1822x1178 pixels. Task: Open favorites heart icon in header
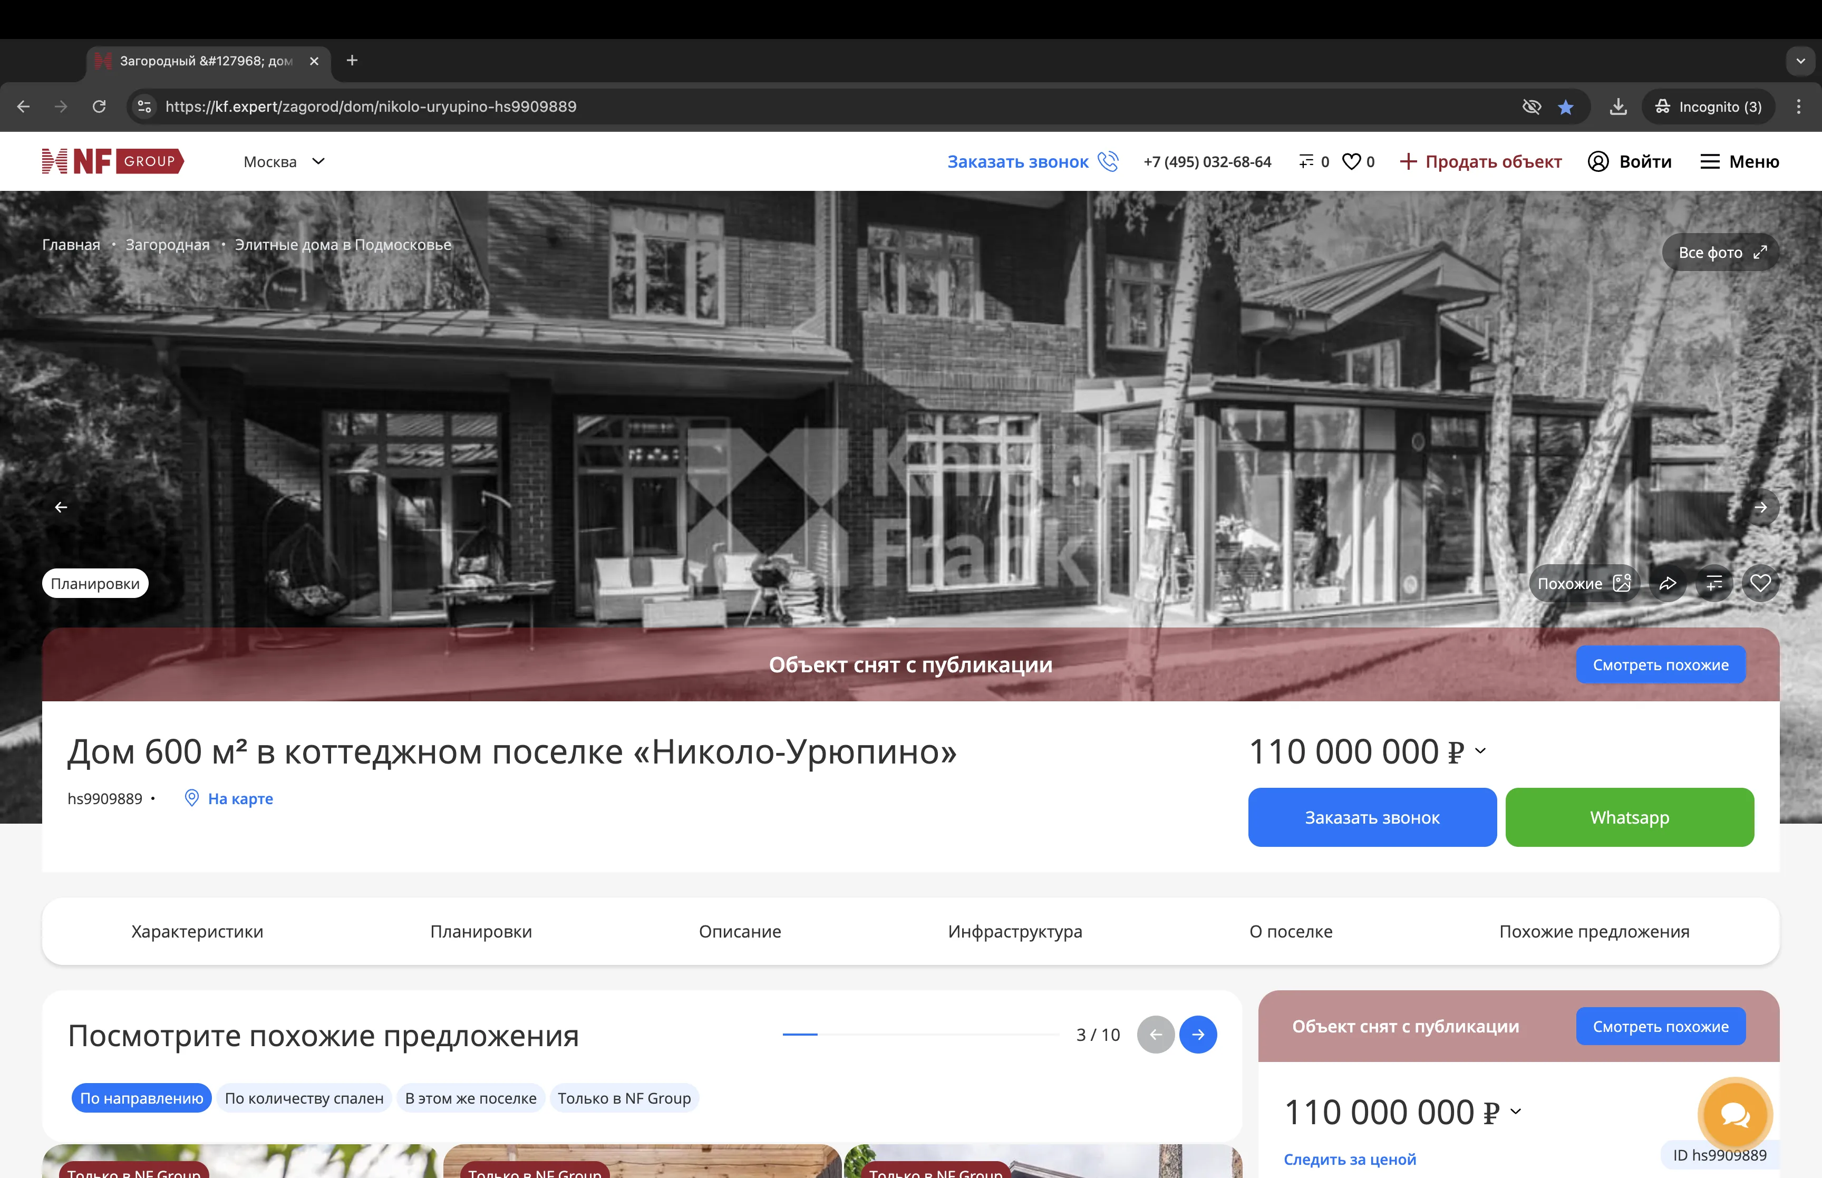point(1352,161)
